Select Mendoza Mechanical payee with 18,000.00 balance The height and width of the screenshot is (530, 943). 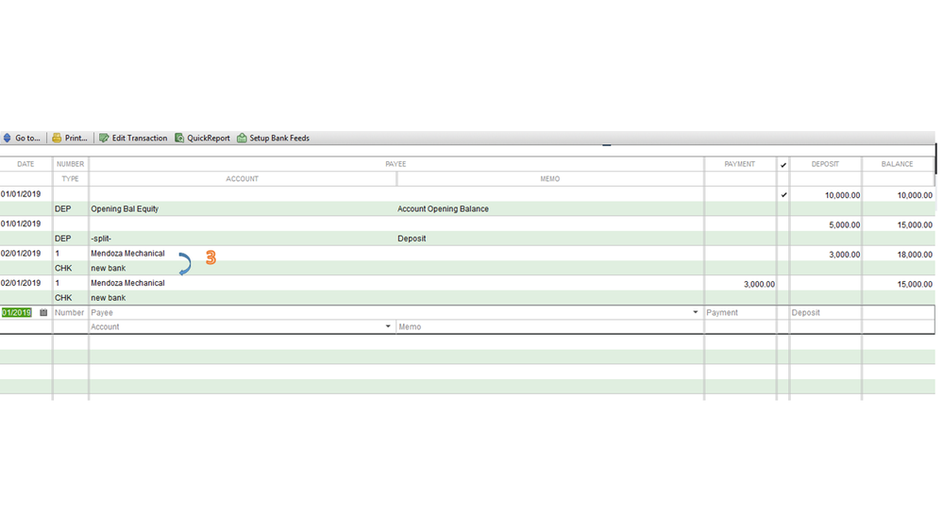pos(127,254)
